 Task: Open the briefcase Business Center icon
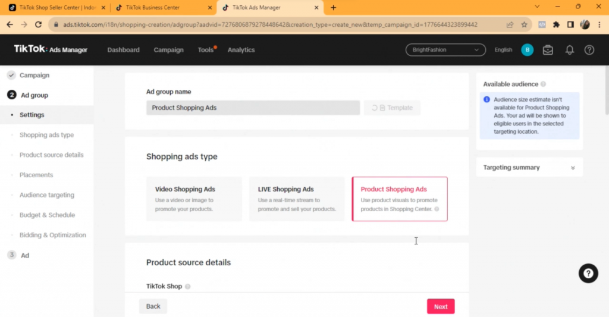[548, 50]
